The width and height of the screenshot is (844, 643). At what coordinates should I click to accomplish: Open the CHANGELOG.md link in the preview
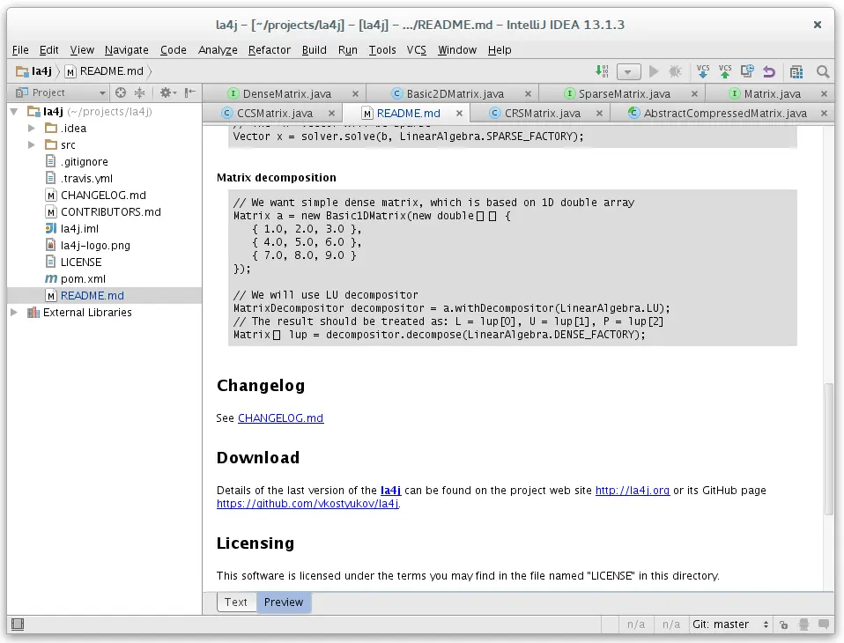[x=280, y=418]
